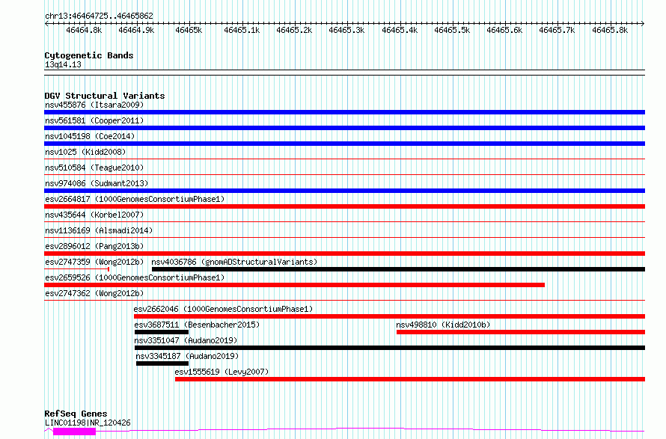
Task: Click the DGV Structural Variants track title
Action: tap(105, 96)
